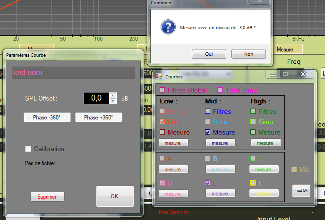Decline measurement by clicking Non
The height and width of the screenshot is (220, 325).
(x=248, y=54)
